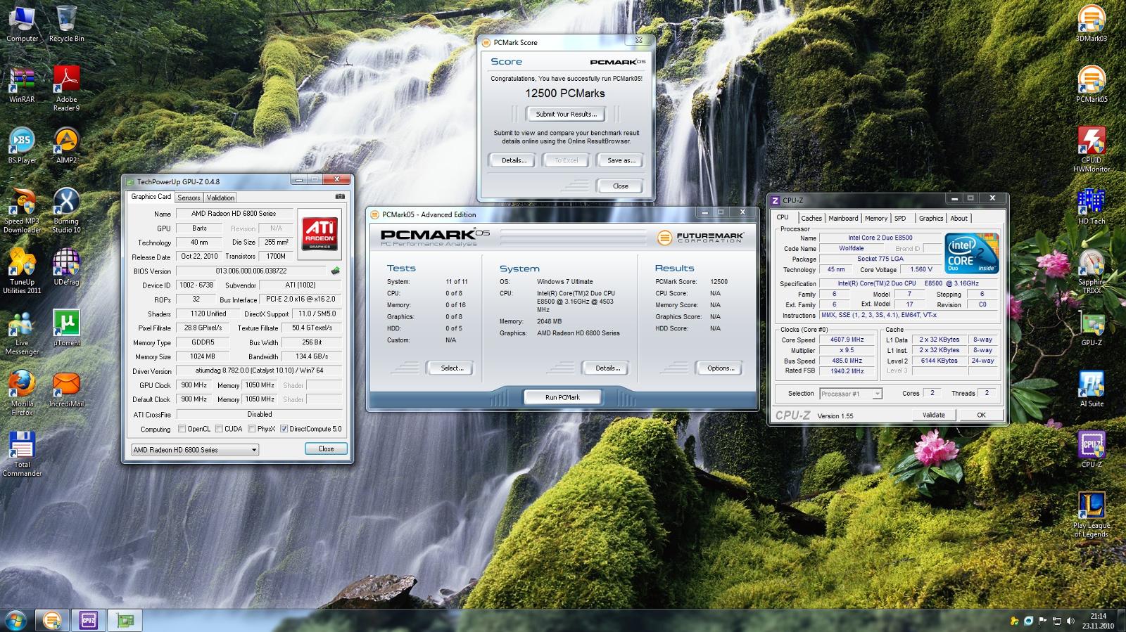Toggle the CUDA checkbox in GPU-Z
Screen dimensions: 1126x632
click(220, 429)
